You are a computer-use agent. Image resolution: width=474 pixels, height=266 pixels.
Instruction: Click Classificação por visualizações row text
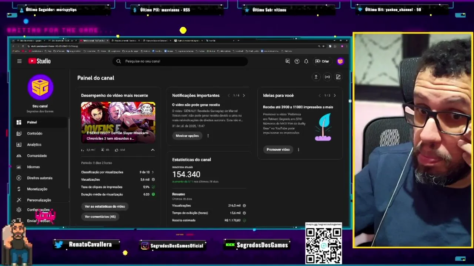point(102,172)
